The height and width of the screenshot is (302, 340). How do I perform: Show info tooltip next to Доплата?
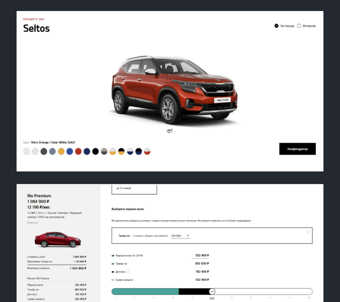tap(128, 271)
